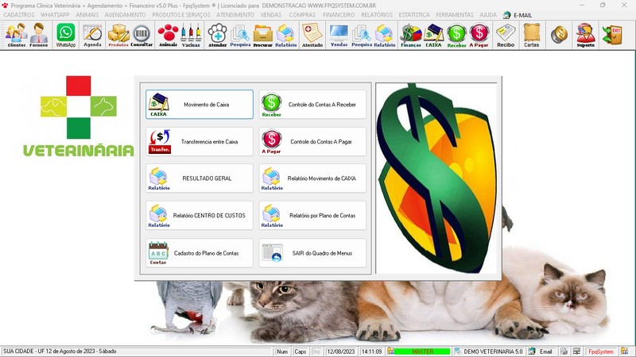The image size is (636, 357).
Task: Launch the WhatsApp toolbar icon
Action: (x=66, y=35)
